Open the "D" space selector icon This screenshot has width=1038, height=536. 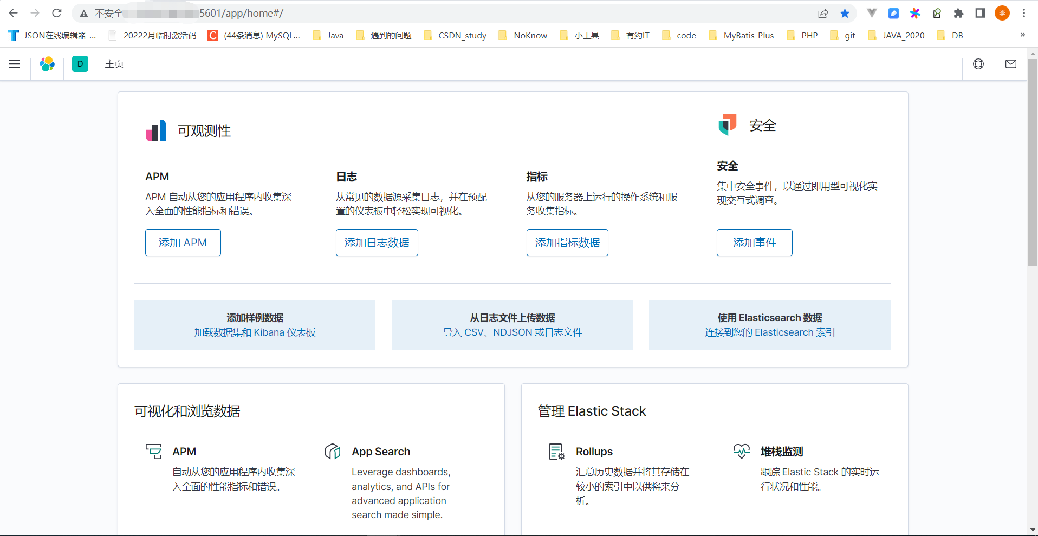pyautogui.click(x=80, y=63)
